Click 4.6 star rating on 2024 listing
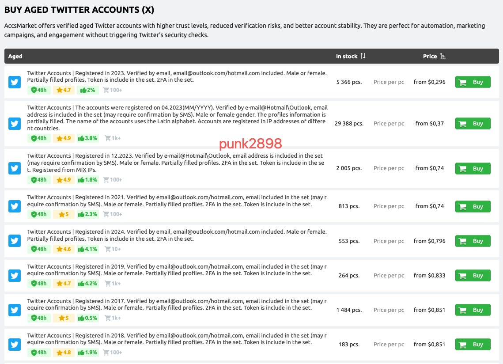Viewport: 503px width, 364px height. tap(64, 249)
